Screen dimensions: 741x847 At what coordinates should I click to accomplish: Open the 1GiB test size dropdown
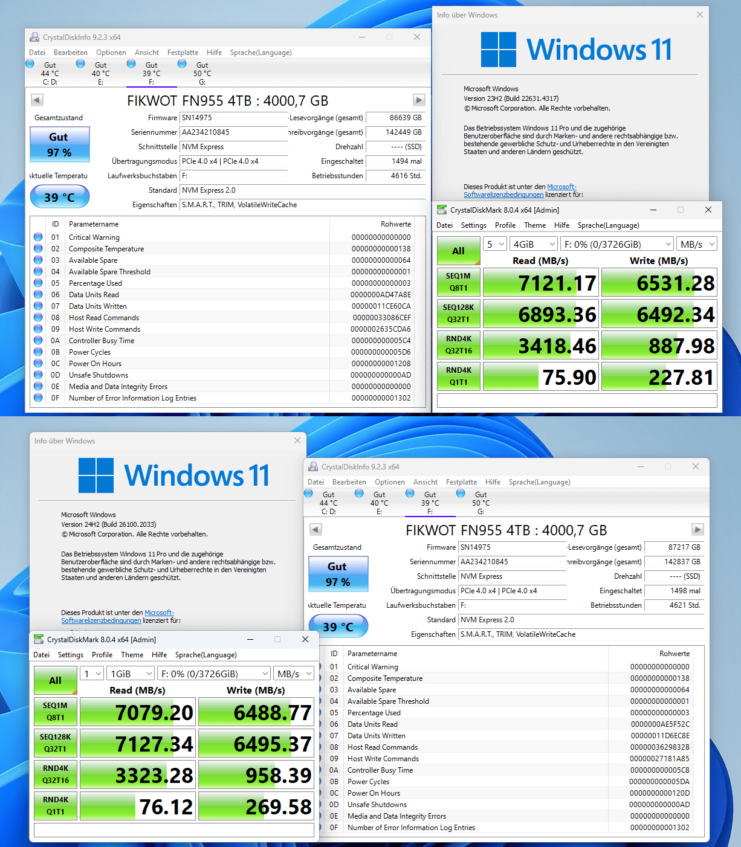131,674
